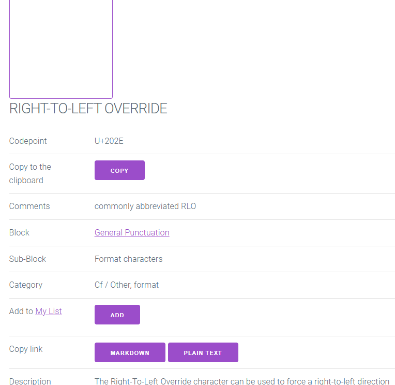This screenshot has width=395, height=385.
Task: Click the 'Format characters' sub-block value
Action: point(128,259)
